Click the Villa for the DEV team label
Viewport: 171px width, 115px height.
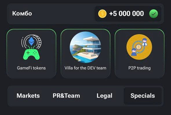[x=85, y=68]
